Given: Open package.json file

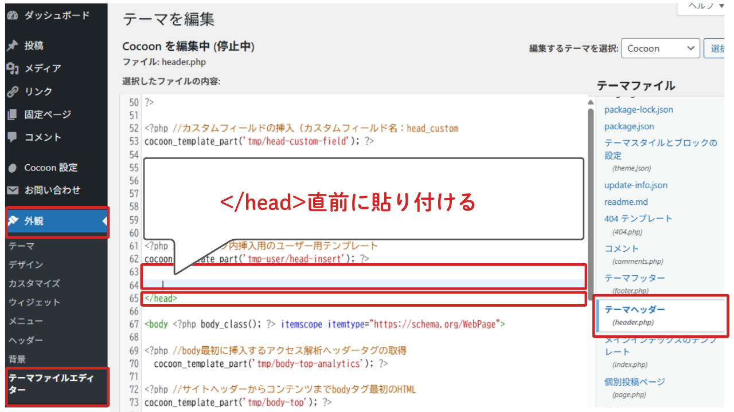Looking at the screenshot, I should pyautogui.click(x=629, y=126).
